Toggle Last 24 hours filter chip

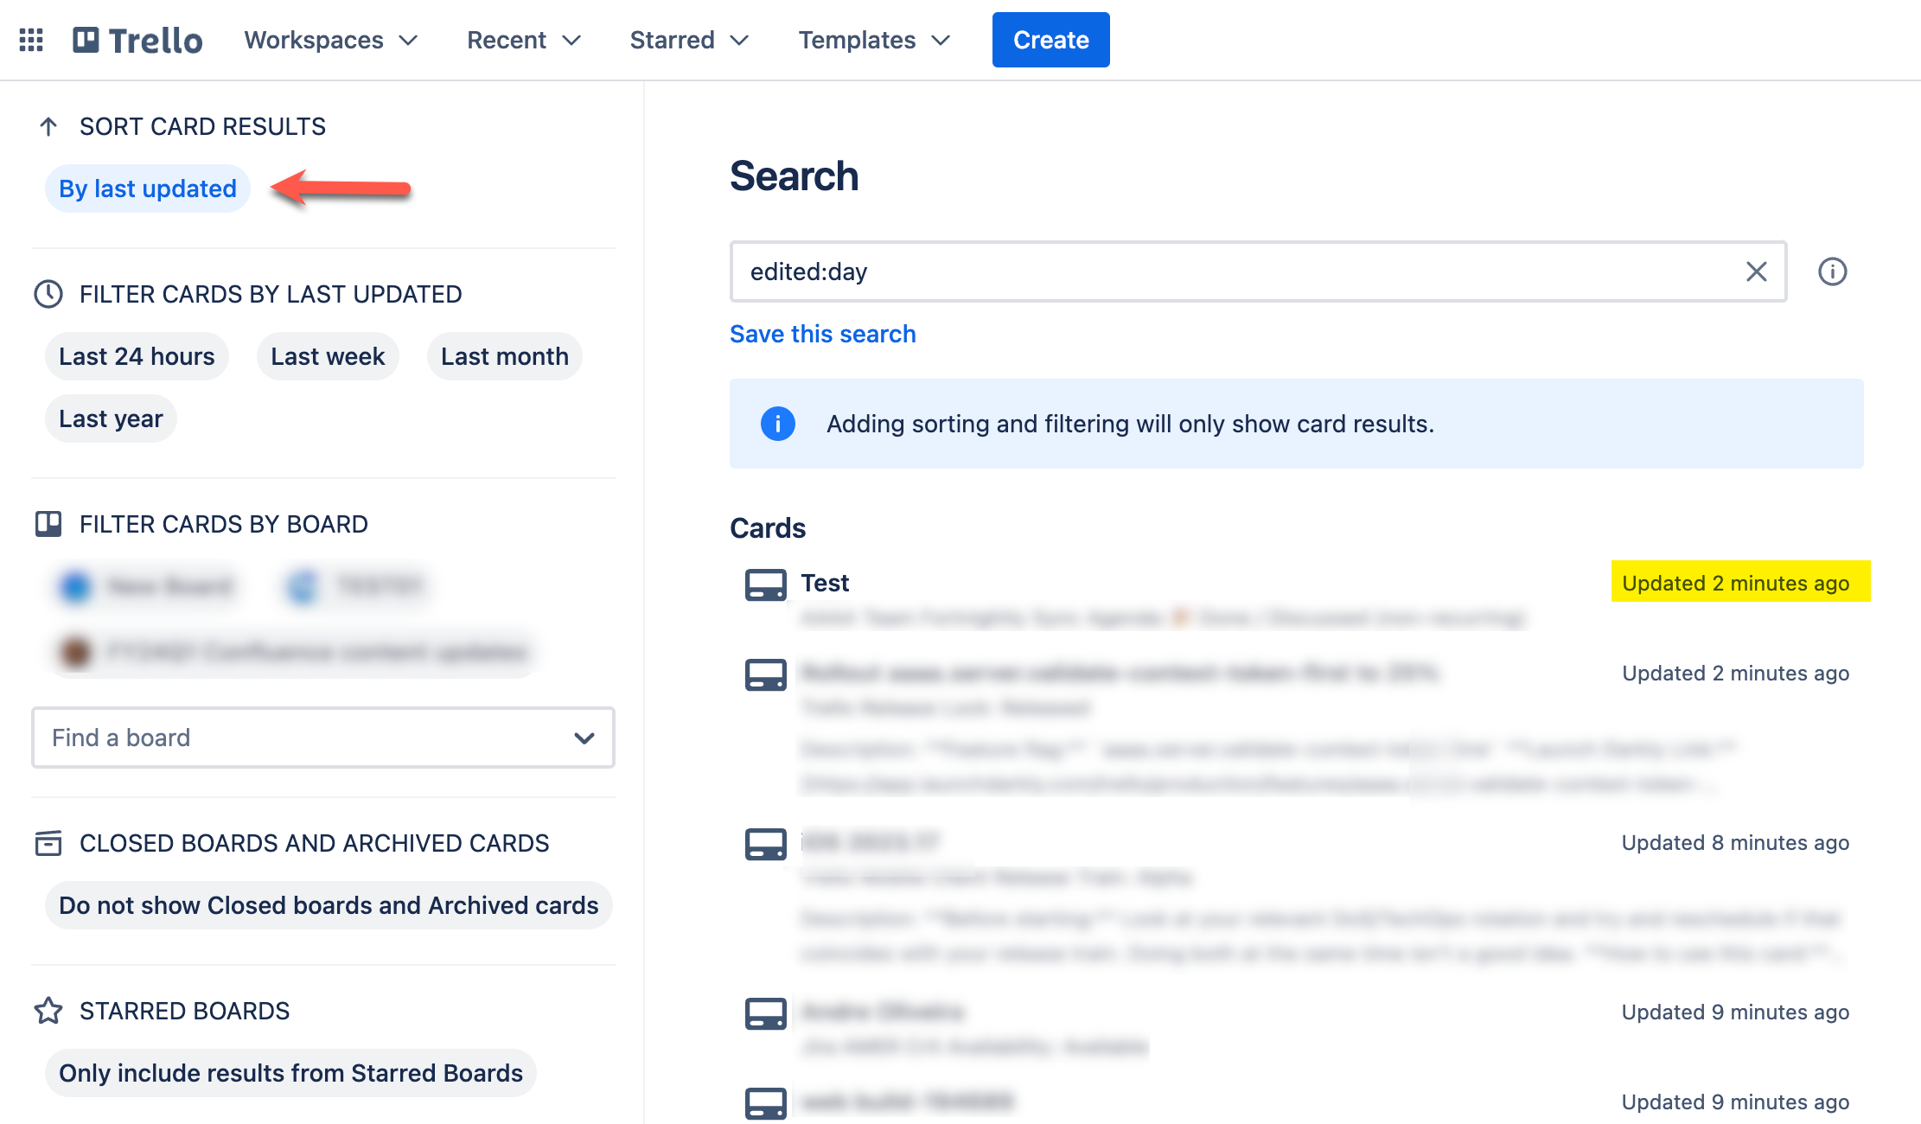(x=137, y=356)
